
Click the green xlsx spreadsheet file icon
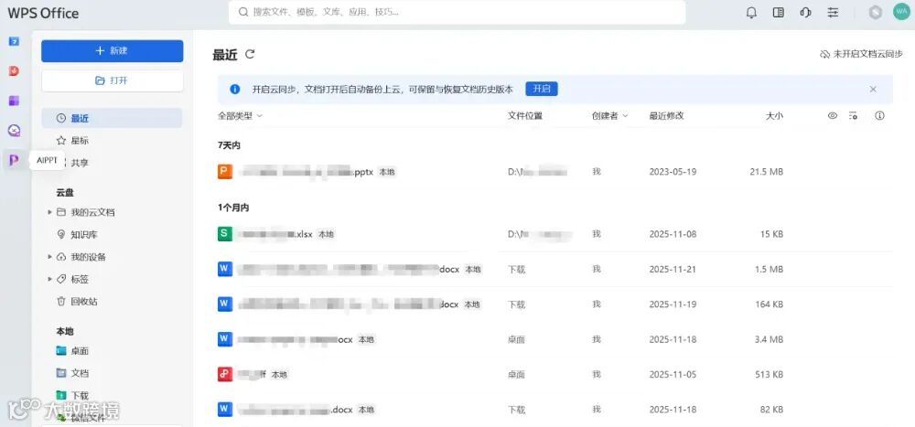(x=225, y=234)
